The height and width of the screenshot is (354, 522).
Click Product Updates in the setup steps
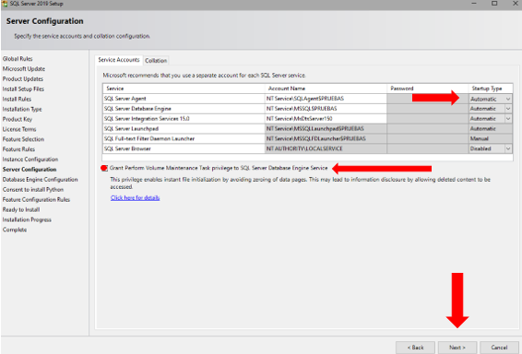[23, 79]
